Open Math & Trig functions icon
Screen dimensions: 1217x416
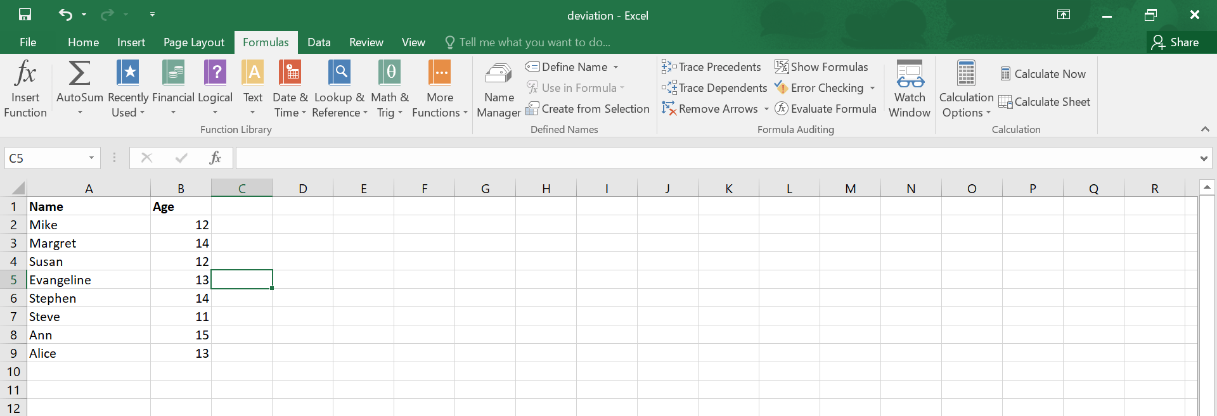coord(389,73)
